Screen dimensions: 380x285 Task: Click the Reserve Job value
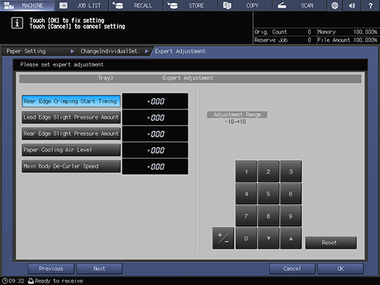pos(309,40)
